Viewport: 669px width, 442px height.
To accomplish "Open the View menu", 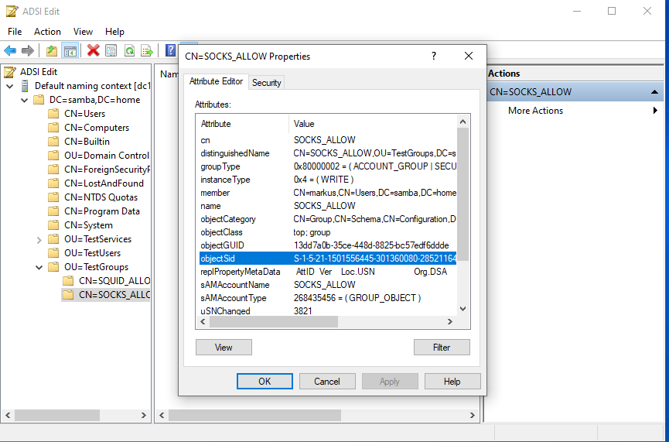I will (83, 32).
